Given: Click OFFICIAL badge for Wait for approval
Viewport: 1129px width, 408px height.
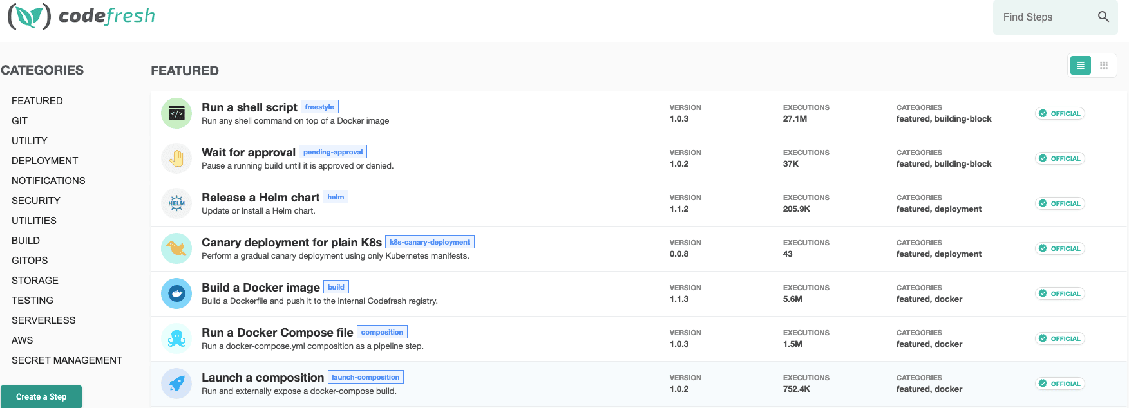Looking at the screenshot, I should (1060, 158).
